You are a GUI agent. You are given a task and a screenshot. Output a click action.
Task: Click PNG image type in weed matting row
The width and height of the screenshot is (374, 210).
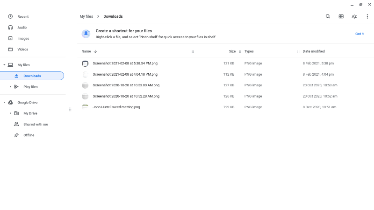[253, 107]
